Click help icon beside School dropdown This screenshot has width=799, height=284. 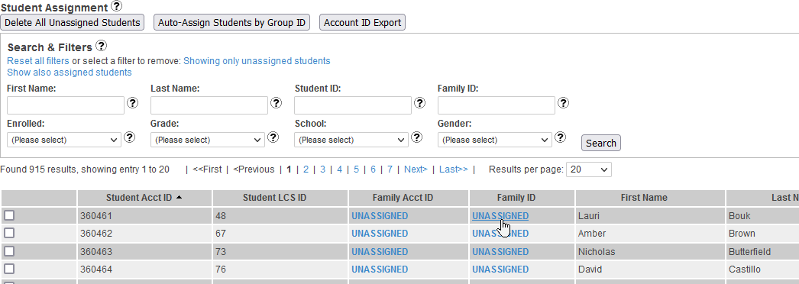coord(417,137)
